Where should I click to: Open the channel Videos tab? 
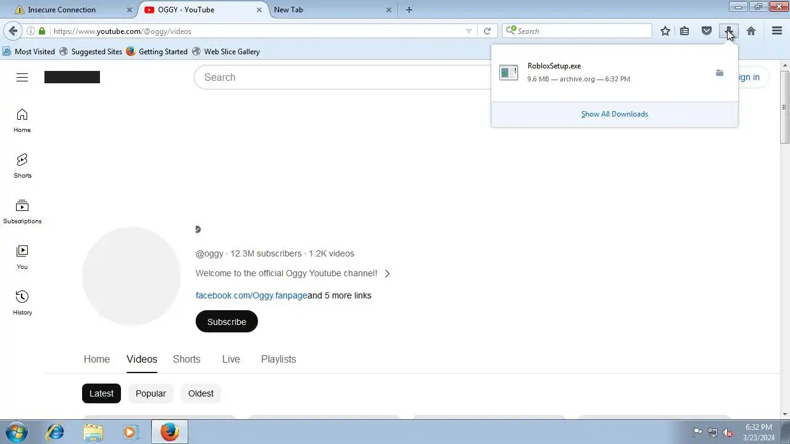[x=142, y=359]
